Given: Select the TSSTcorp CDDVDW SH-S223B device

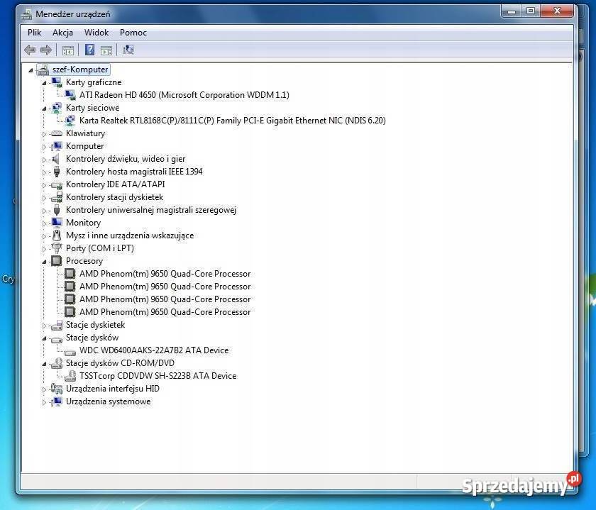Looking at the screenshot, I should pyautogui.click(x=158, y=376).
